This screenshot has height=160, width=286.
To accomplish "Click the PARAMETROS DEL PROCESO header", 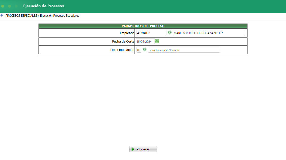I will point(143,26).
